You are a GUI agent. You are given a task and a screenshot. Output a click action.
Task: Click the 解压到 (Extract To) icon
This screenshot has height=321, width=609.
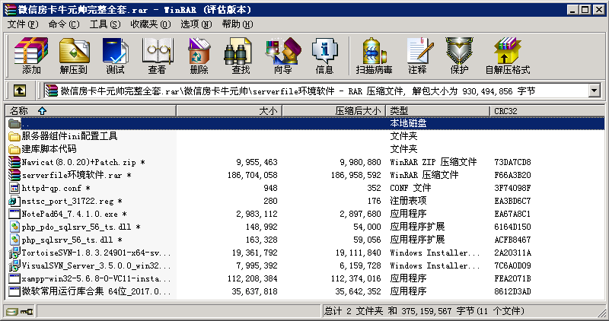tap(73, 56)
